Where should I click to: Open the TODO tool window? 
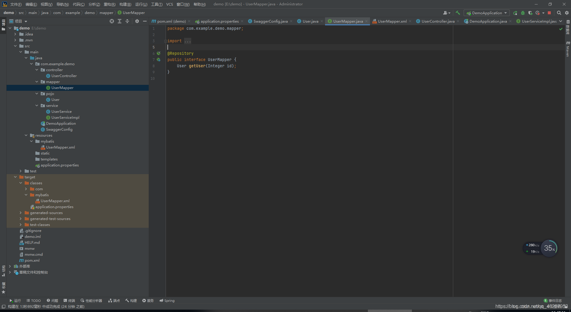34,301
